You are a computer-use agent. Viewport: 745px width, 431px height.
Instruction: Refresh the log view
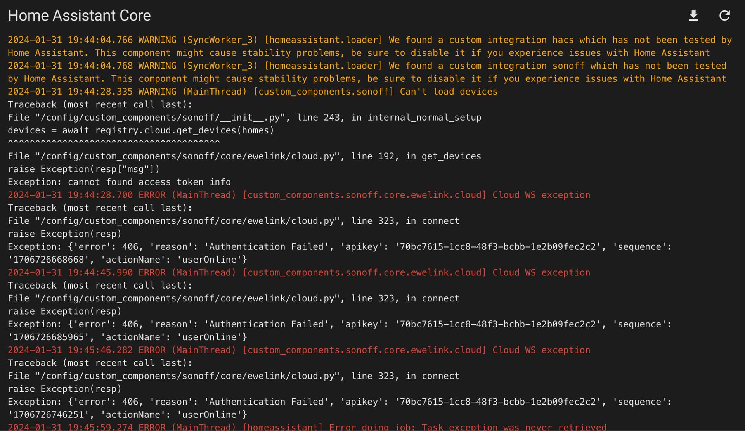pyautogui.click(x=724, y=16)
